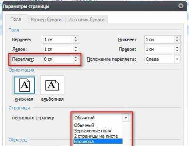The height and width of the screenshot is (146, 189).
Task: Choose Зеркальные поля from the list
Action: coord(93,131)
